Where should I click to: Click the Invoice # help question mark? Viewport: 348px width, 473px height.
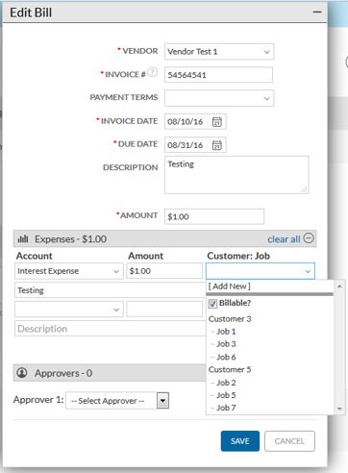click(x=153, y=72)
